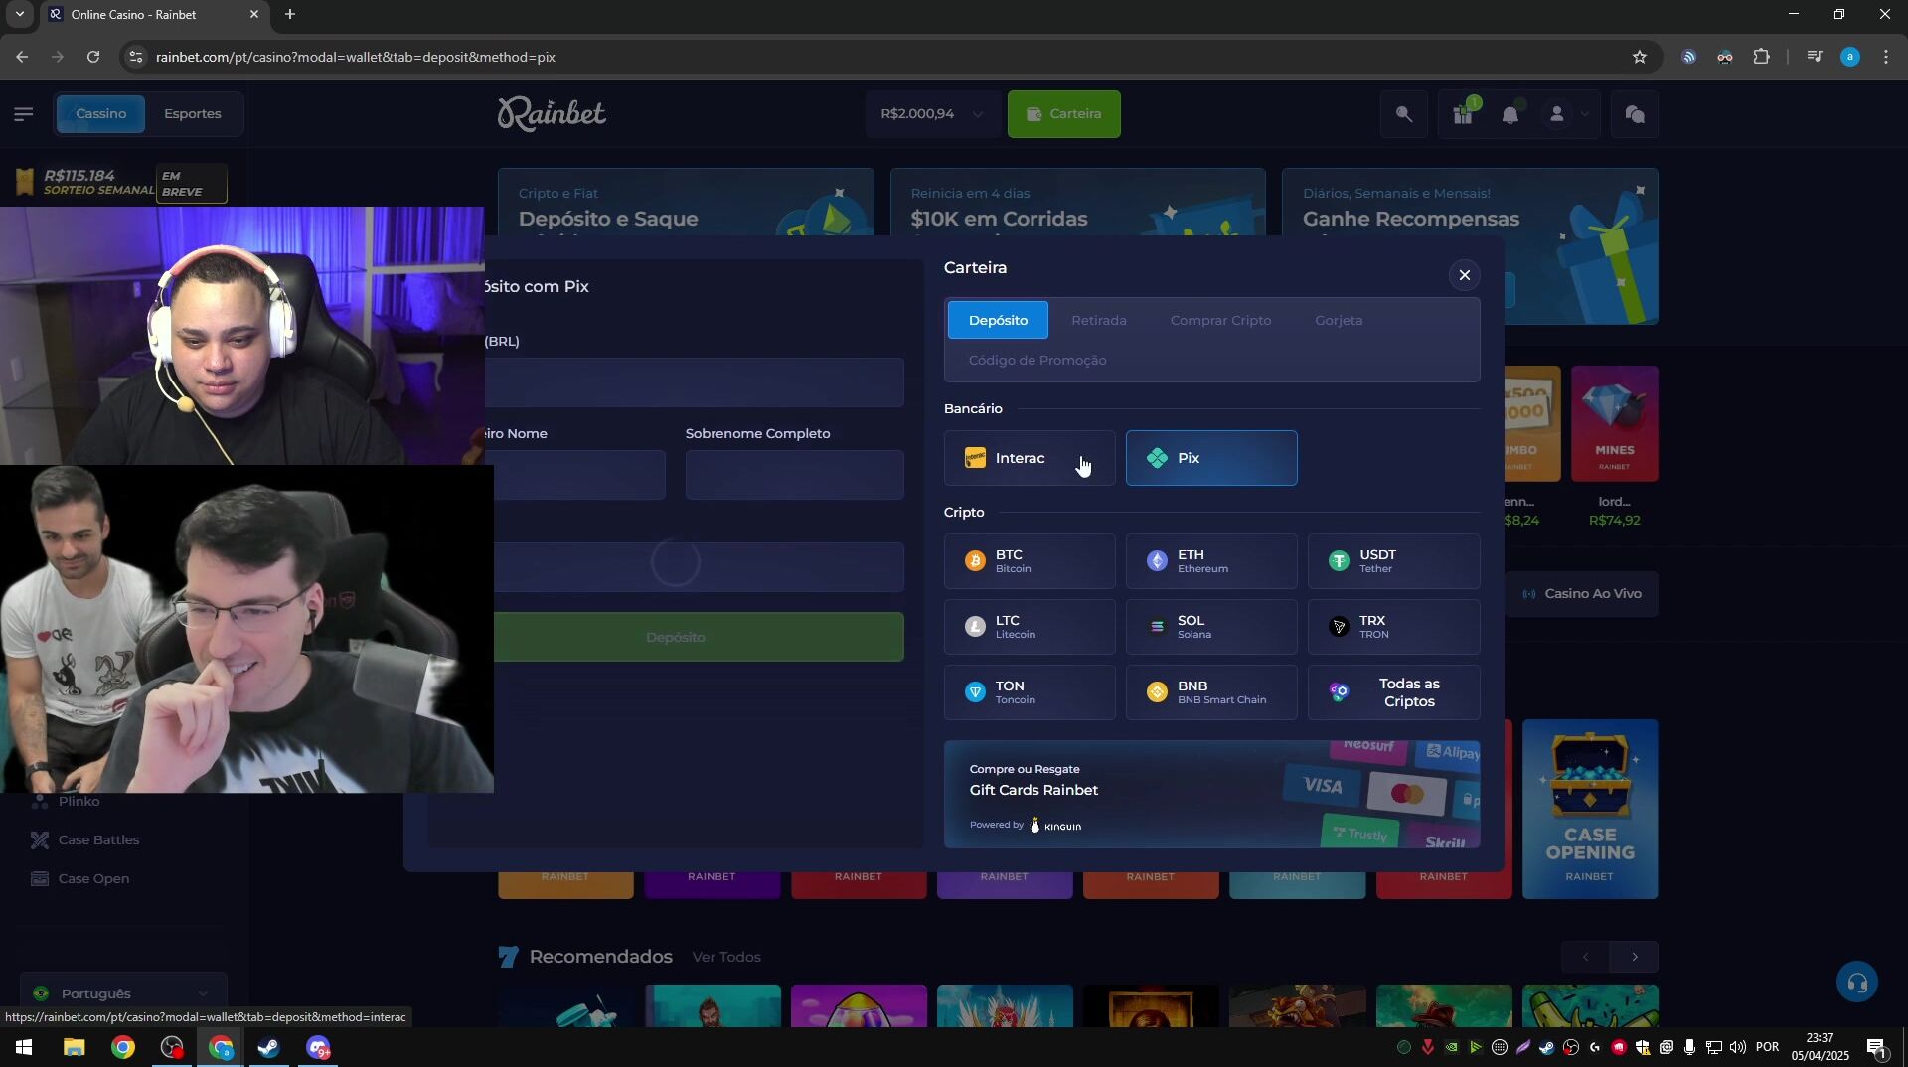Click the Rainbet logo

click(x=552, y=114)
